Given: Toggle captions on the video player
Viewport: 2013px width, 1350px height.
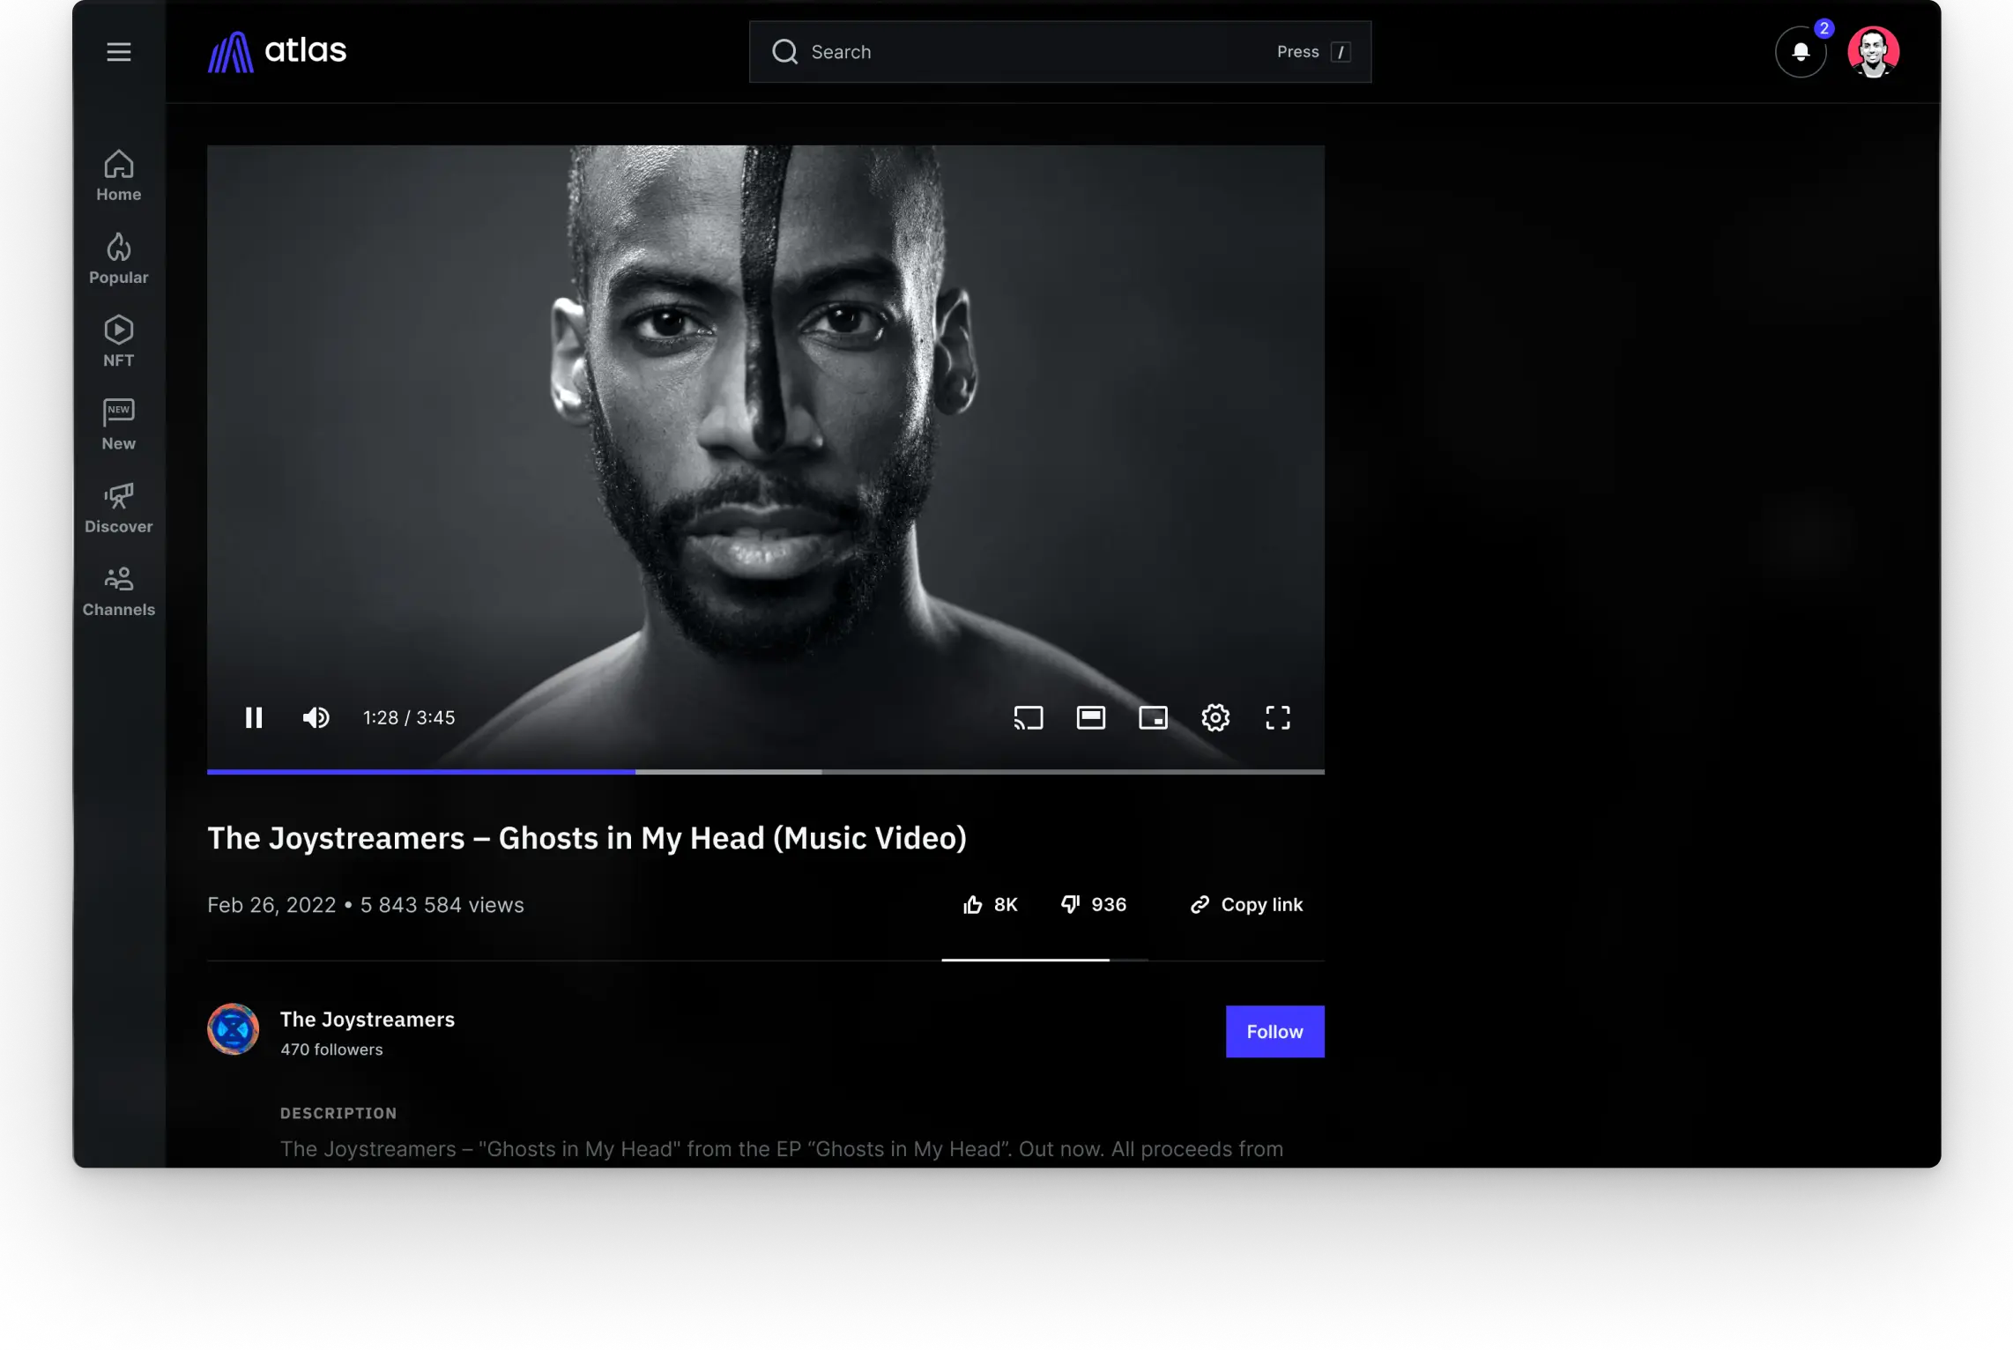Looking at the screenshot, I should click(1090, 717).
